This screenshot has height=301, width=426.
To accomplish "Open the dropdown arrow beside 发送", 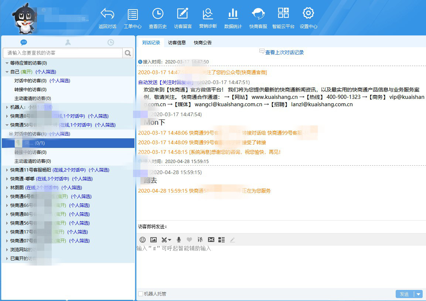I will 418,294.
